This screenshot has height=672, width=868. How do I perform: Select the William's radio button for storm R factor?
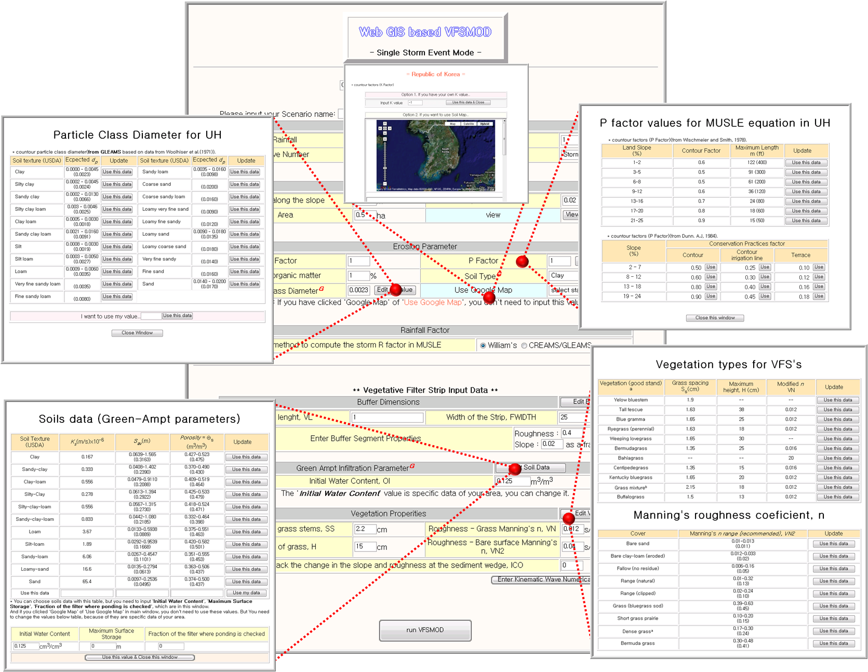[484, 345]
